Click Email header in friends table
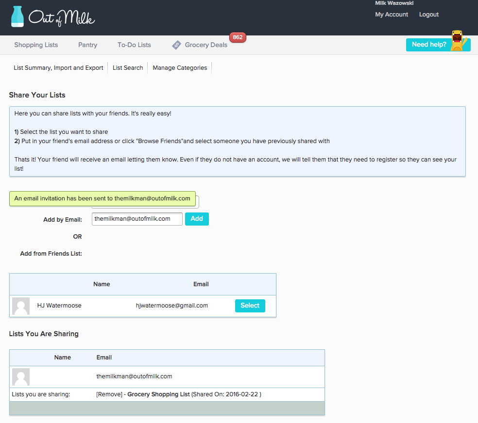 tap(201, 284)
